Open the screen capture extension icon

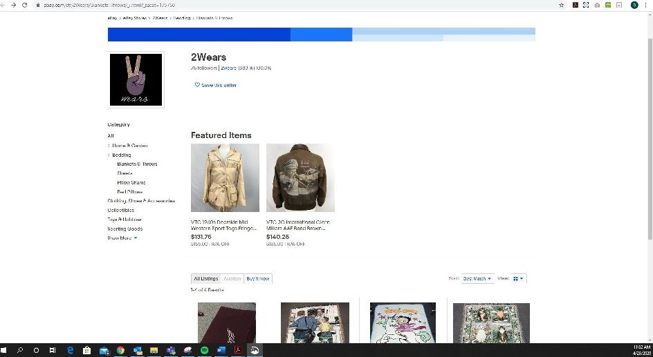tap(586, 5)
